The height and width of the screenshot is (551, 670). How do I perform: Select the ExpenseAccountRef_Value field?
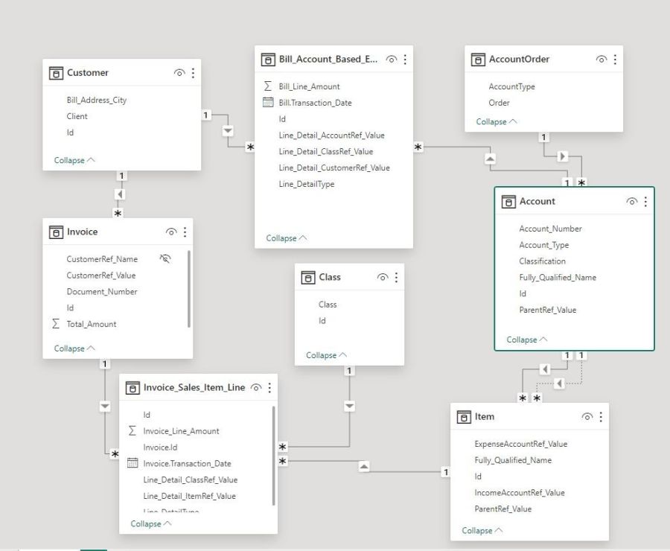coord(521,444)
